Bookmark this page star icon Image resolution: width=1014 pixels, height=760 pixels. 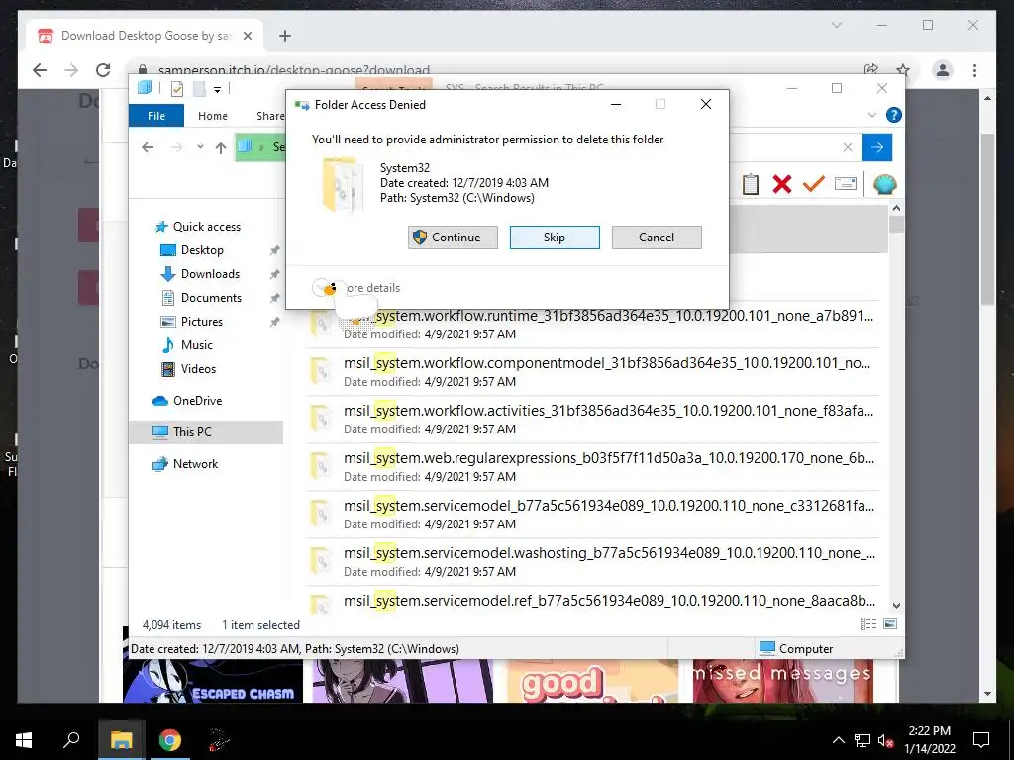click(903, 70)
